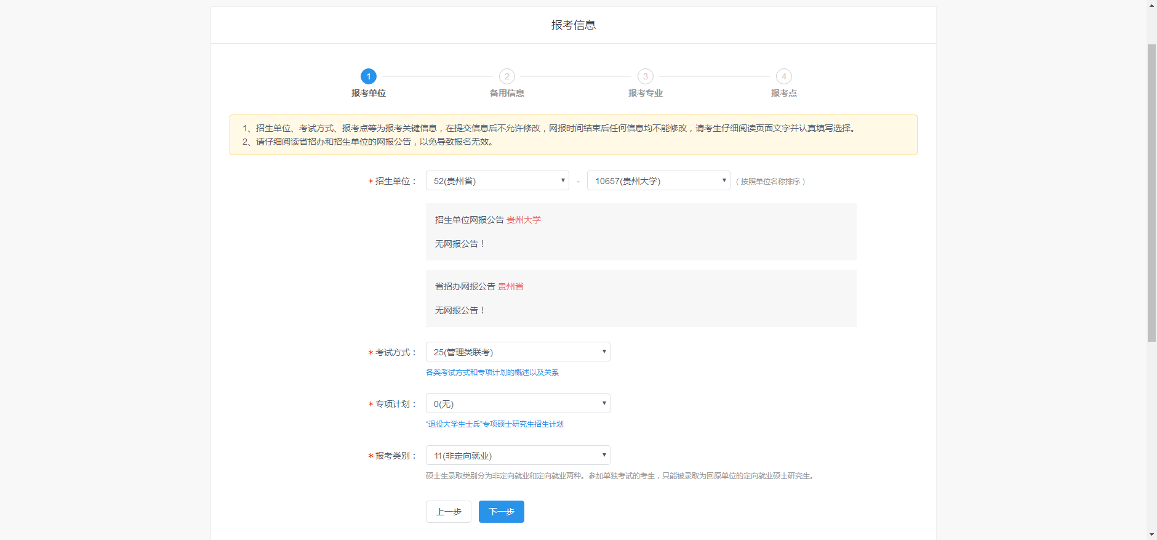Click the step 1 circle icon
Screen dimensions: 1157x540
[368, 76]
